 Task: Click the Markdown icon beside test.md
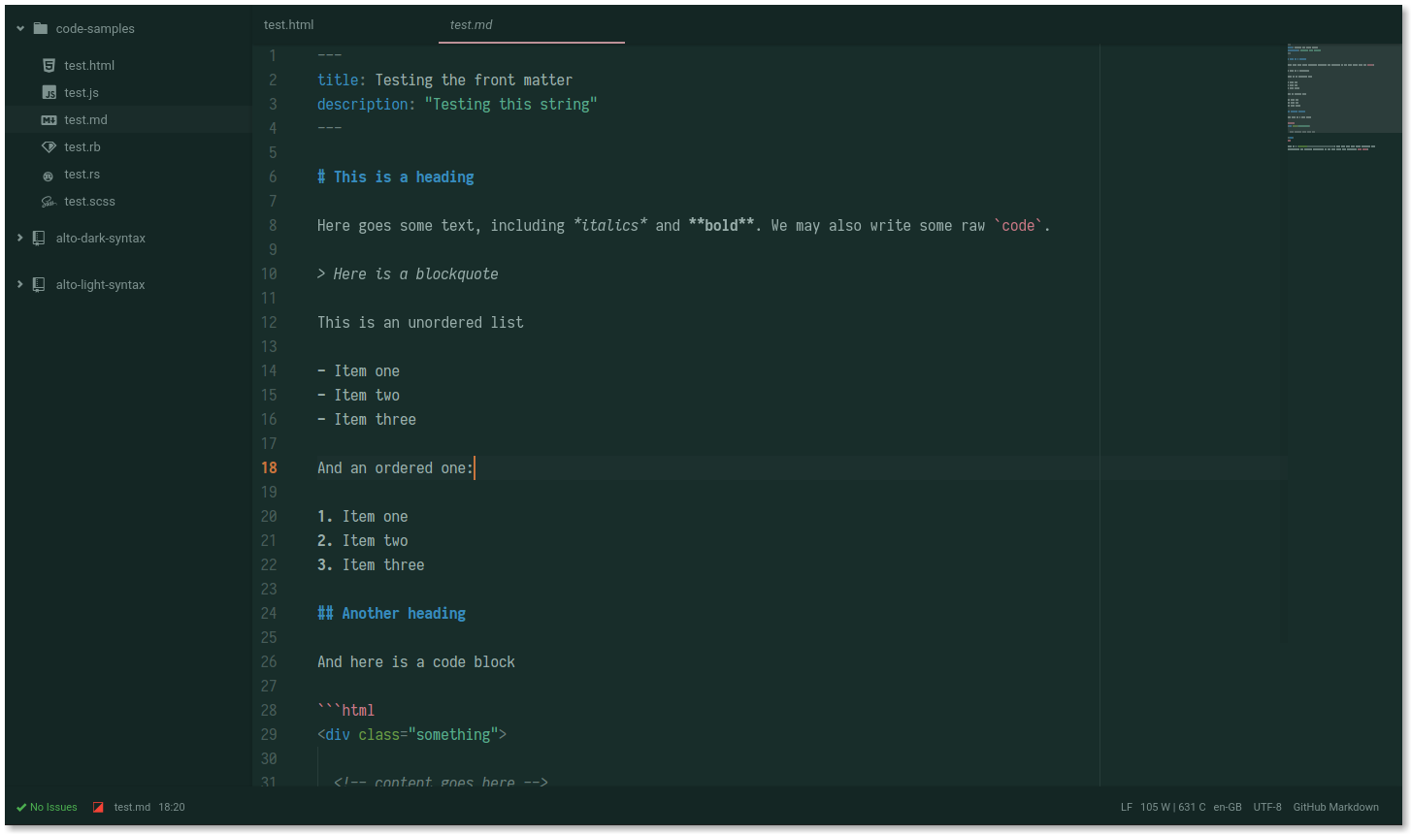(49, 119)
